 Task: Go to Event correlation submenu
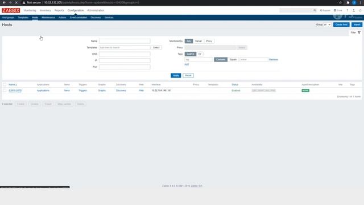78,18
